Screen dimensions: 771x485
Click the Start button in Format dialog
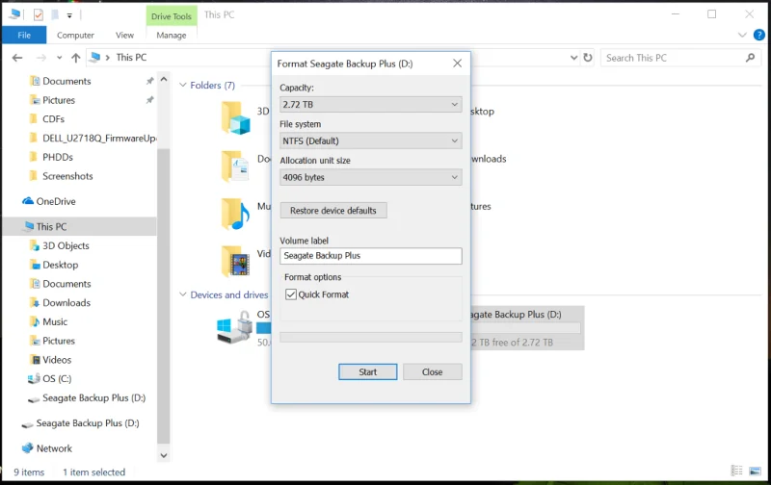click(368, 372)
